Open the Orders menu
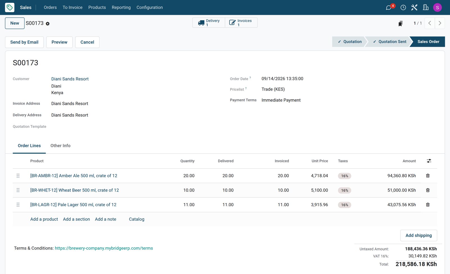 click(50, 7)
